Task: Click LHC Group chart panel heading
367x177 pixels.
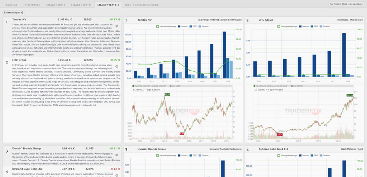Action: pyautogui.click(x=266, y=20)
